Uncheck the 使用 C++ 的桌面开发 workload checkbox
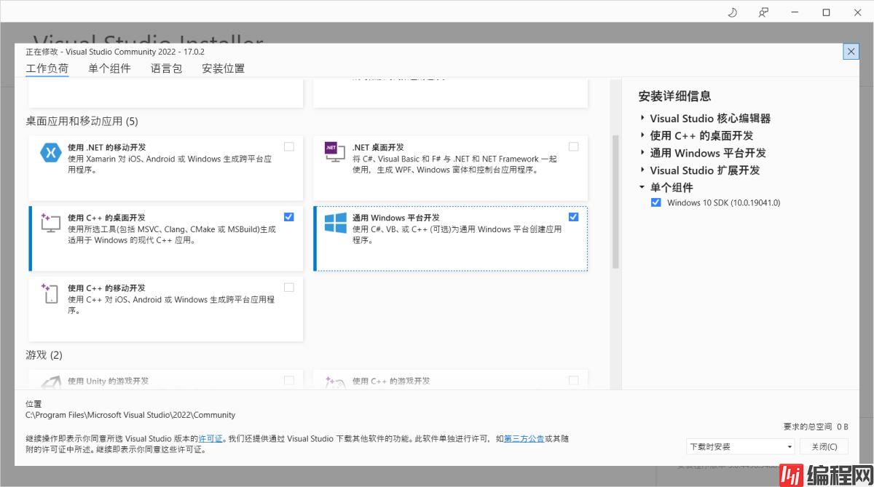The width and height of the screenshot is (874, 487). 289,217
